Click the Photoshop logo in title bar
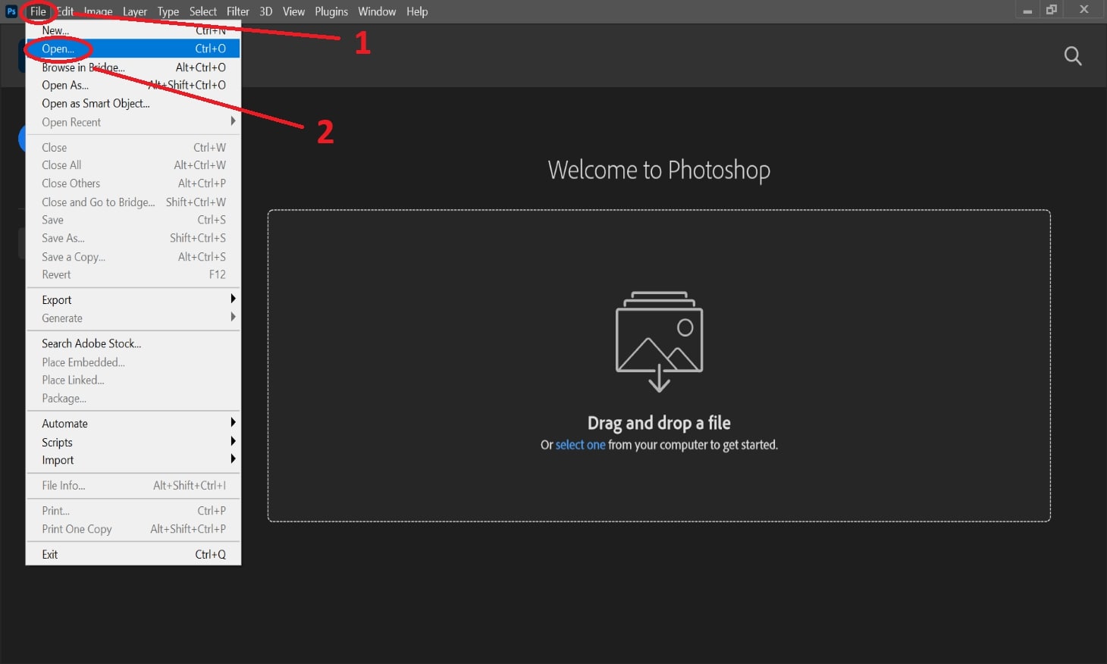Image resolution: width=1107 pixels, height=664 pixels. (11, 11)
